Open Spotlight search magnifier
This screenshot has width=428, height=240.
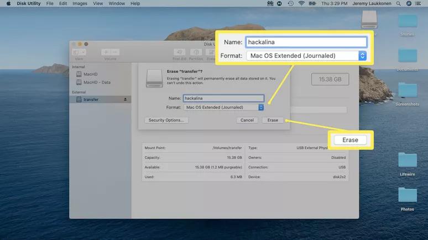399,3
